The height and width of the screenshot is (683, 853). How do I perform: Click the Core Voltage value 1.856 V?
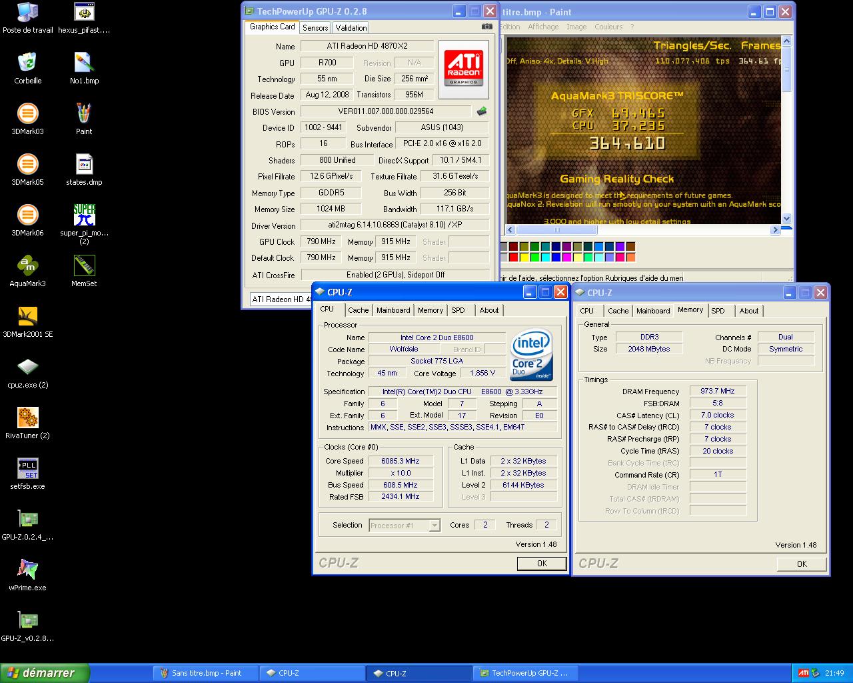tap(482, 374)
